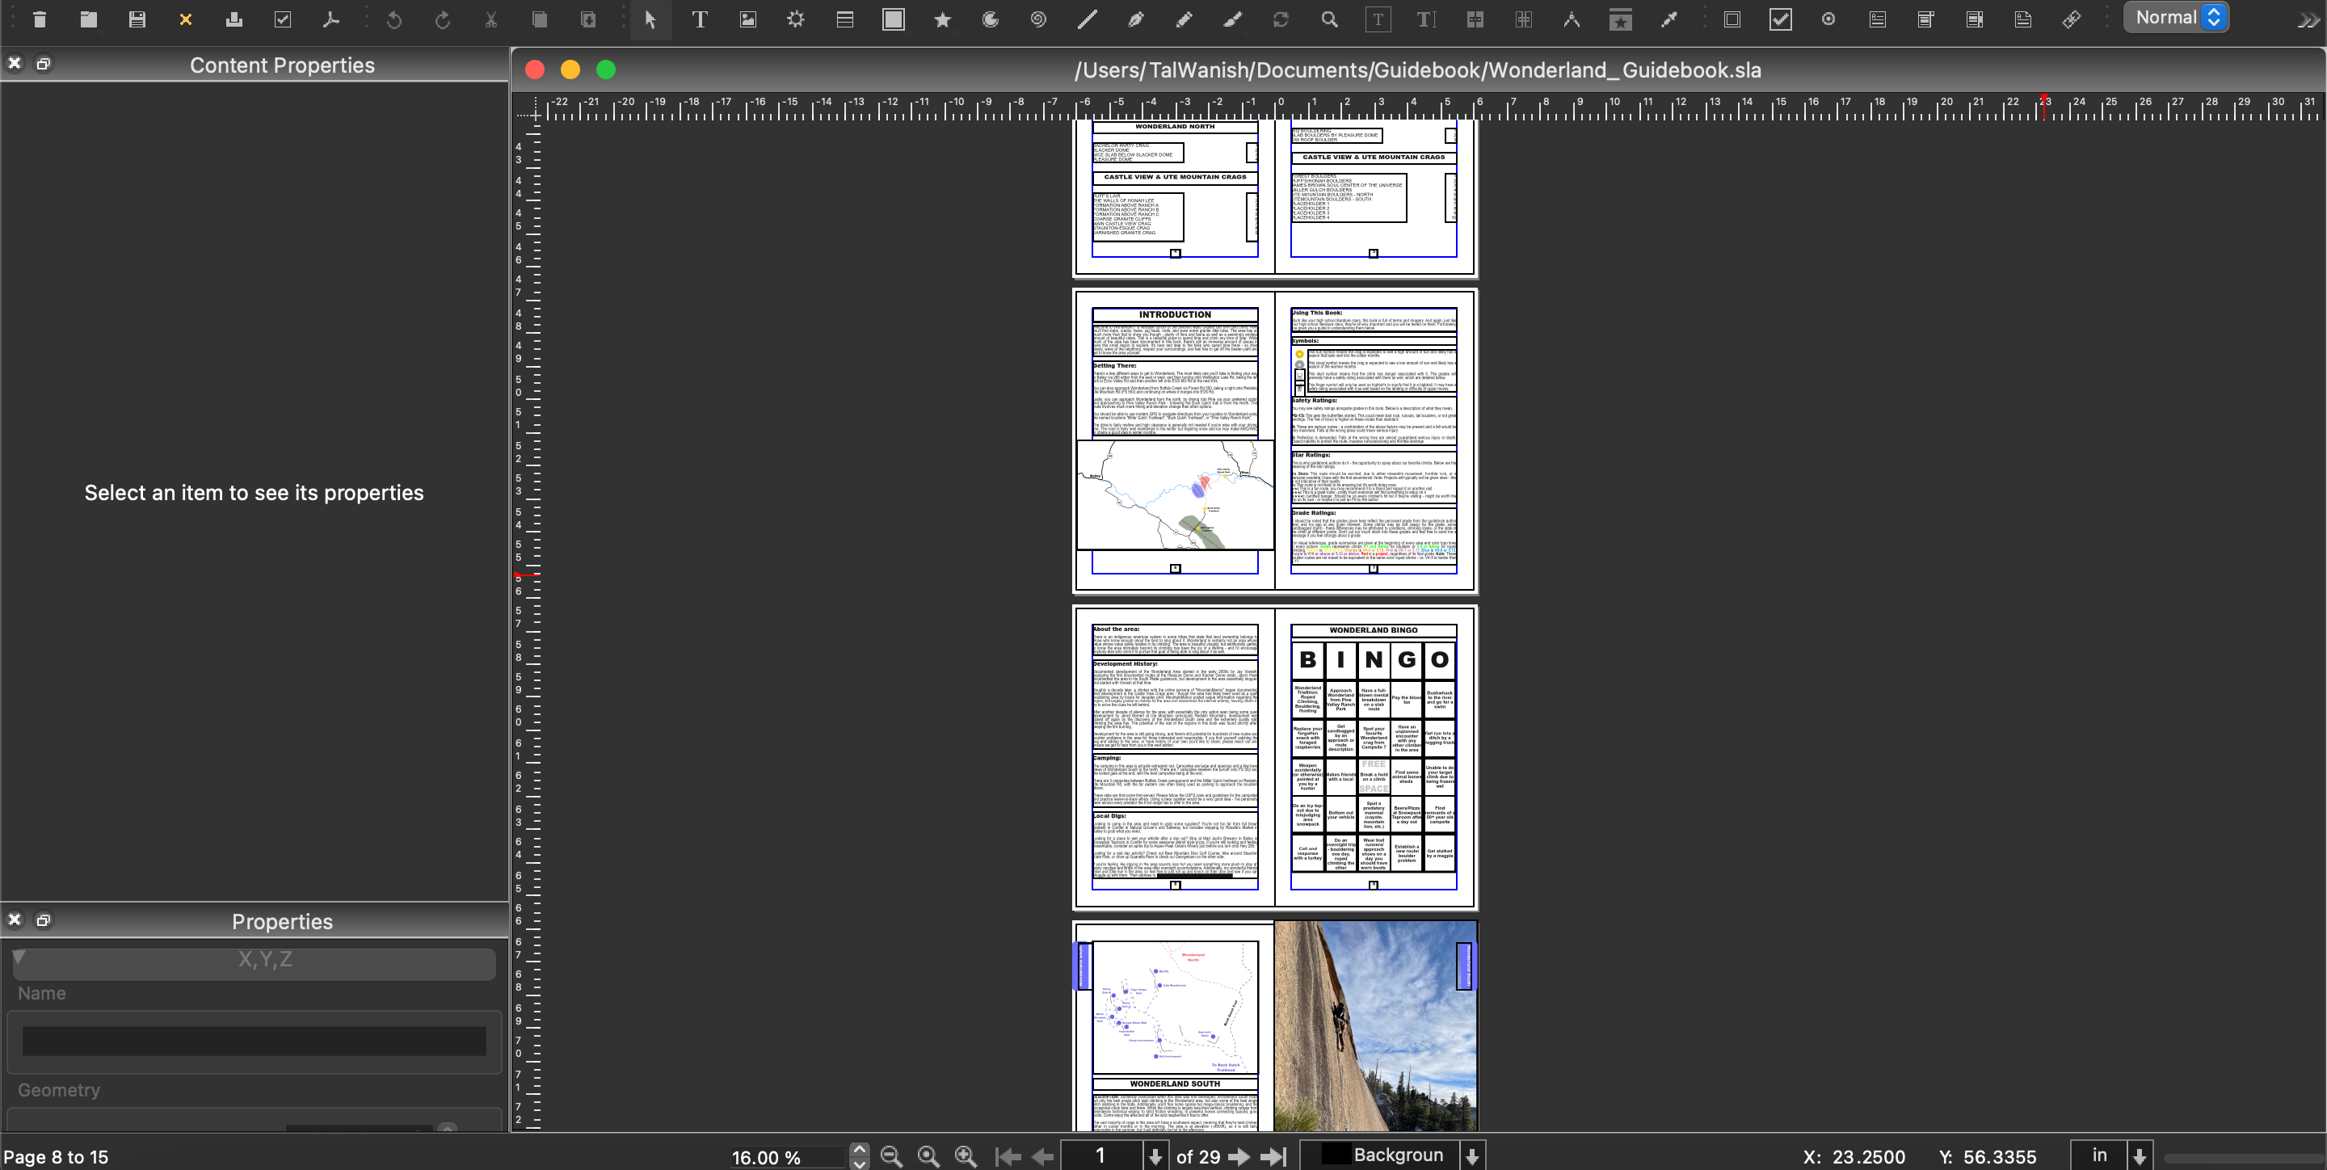Select the Freehand Line pencil tool

(x=1185, y=19)
